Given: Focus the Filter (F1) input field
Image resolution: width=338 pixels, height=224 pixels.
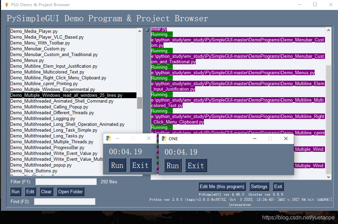Looking at the screenshot, I should 66,182.
